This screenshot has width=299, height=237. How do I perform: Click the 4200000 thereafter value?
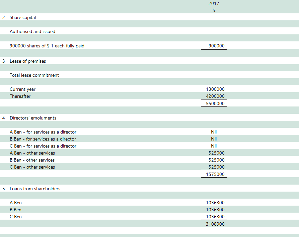[215, 96]
